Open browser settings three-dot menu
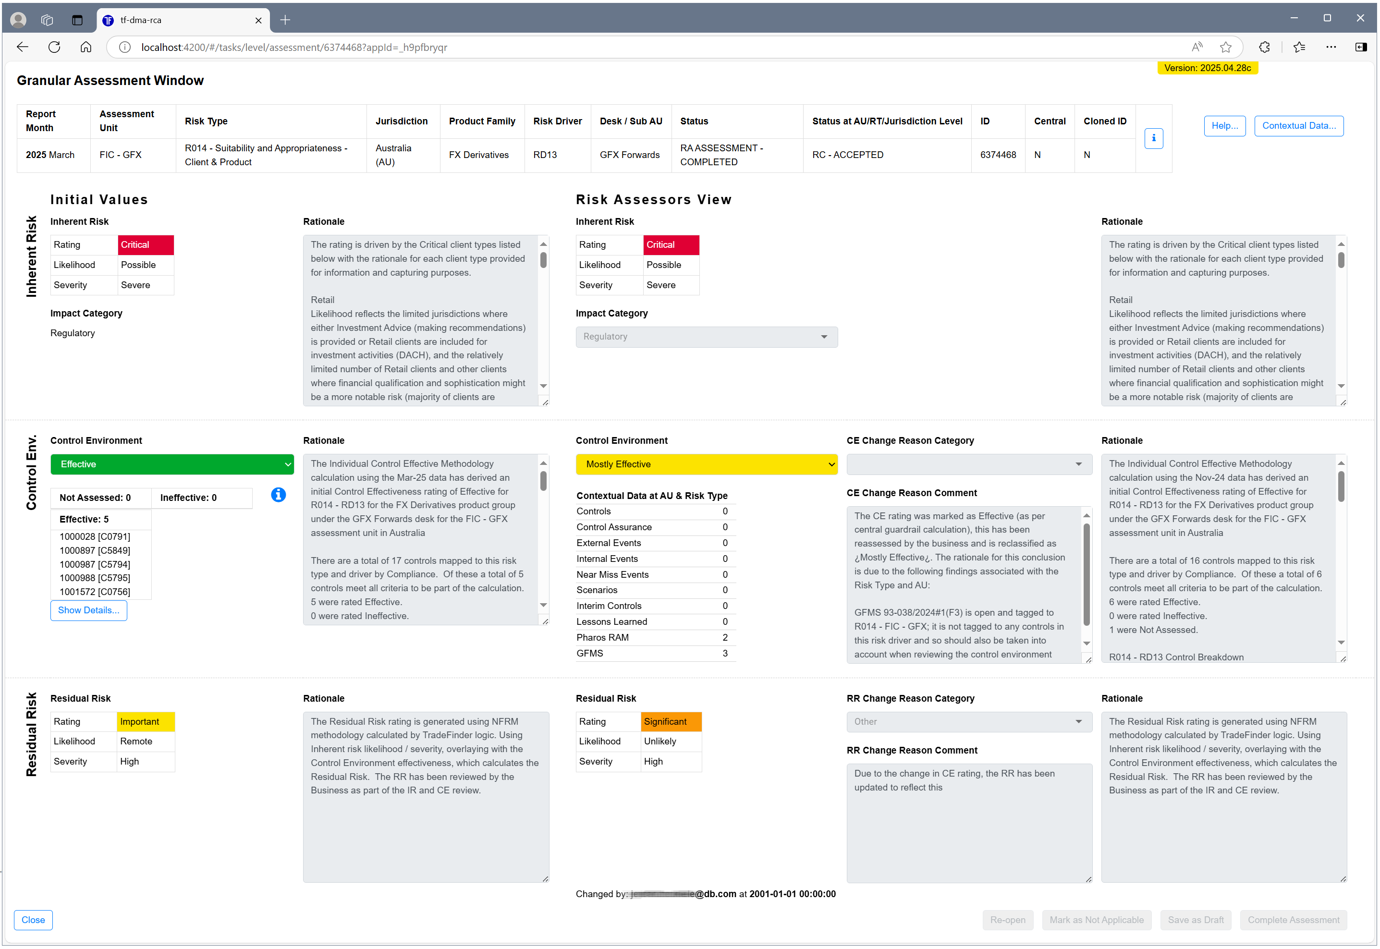This screenshot has height=949, width=1380. point(1330,47)
